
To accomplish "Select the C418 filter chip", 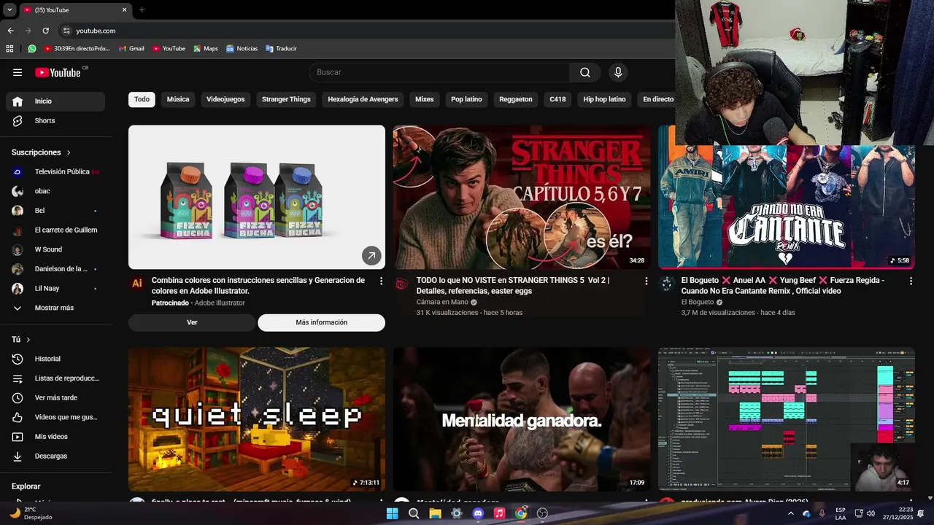I will (x=557, y=99).
